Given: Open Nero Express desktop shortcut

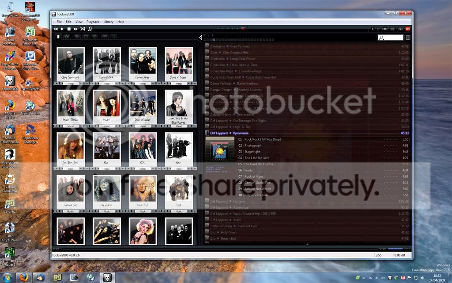Looking at the screenshot, I should tap(30, 84).
